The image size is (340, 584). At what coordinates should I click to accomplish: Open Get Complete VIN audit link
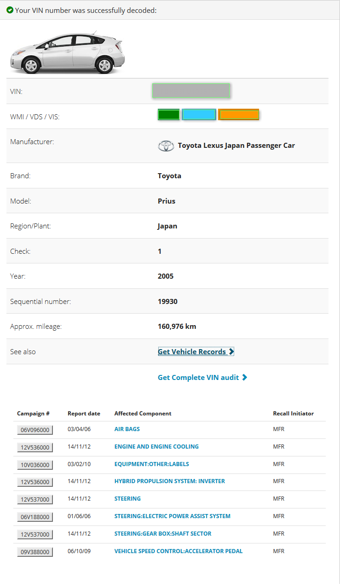tap(202, 378)
